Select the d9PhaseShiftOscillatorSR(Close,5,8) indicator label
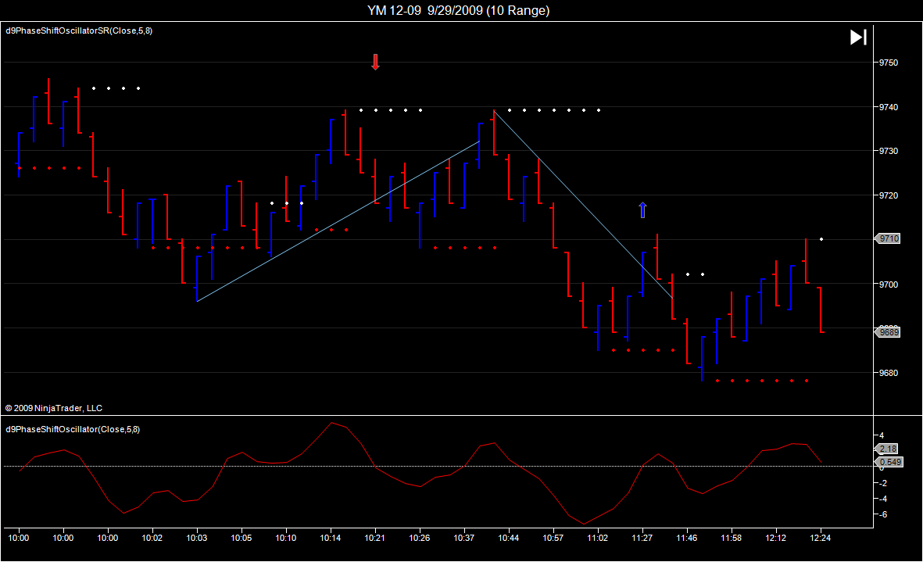The width and height of the screenshot is (923, 562). pyautogui.click(x=79, y=30)
